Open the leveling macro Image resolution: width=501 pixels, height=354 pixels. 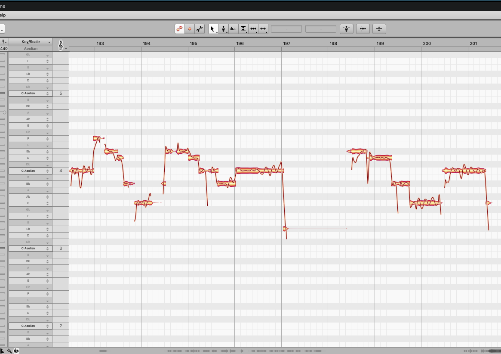[x=379, y=29]
